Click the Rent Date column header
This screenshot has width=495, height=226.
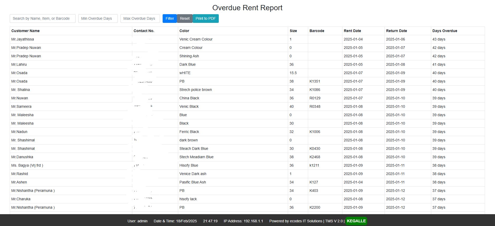pyautogui.click(x=352, y=31)
